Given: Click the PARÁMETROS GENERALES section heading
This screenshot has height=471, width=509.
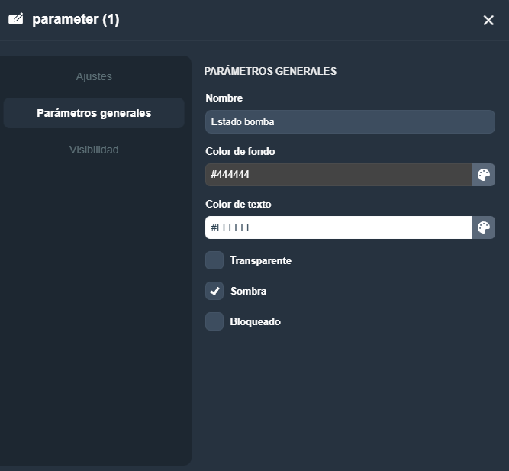Looking at the screenshot, I should pyautogui.click(x=270, y=71).
